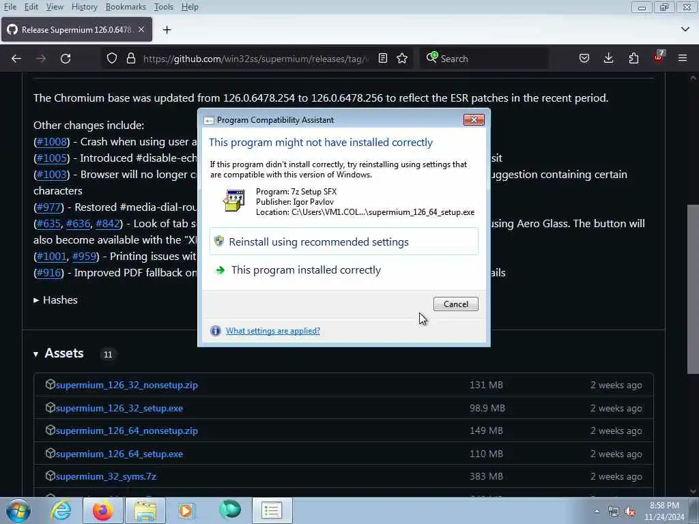Open issue link #916
The width and height of the screenshot is (699, 524).
(48, 273)
